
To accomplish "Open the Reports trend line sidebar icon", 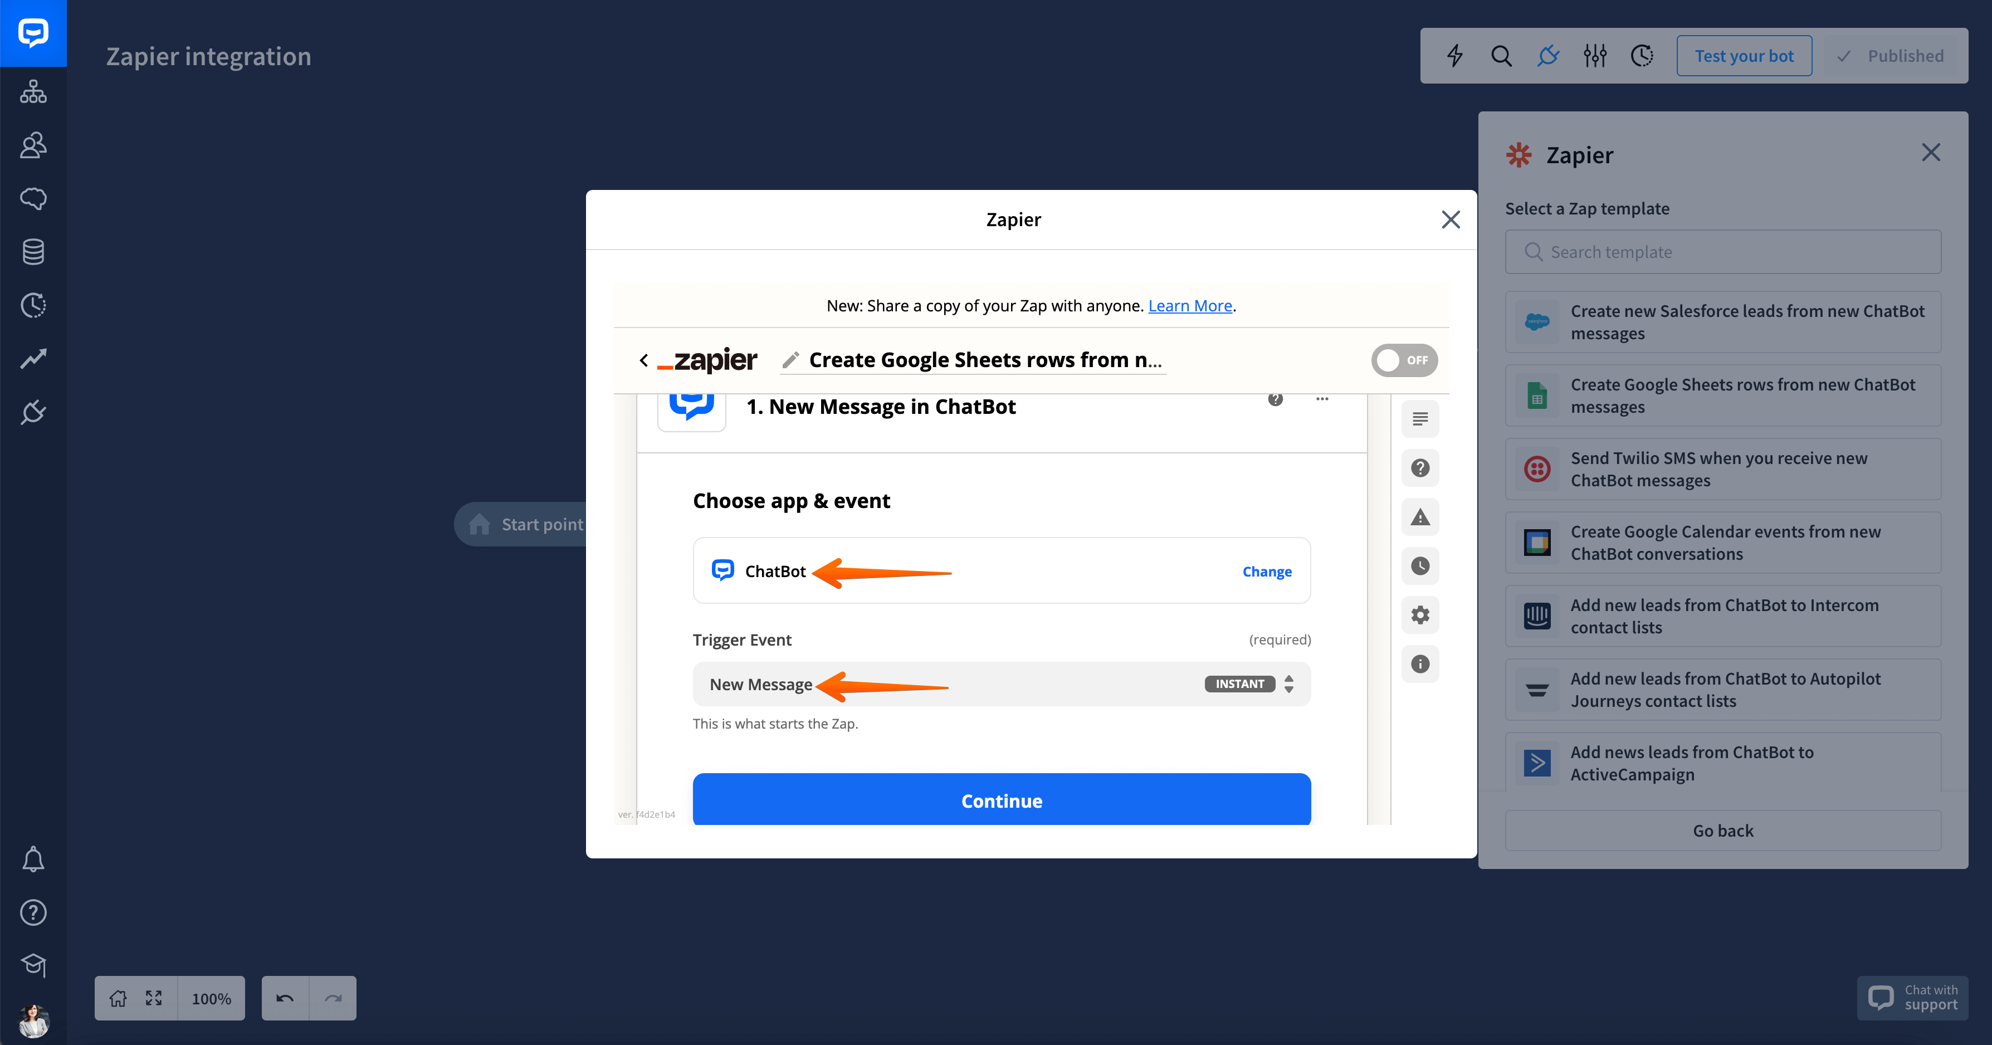I will coord(33,358).
